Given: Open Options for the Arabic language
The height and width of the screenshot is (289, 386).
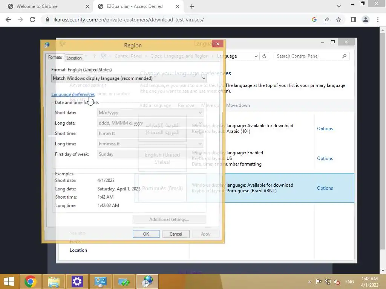Looking at the screenshot, I should tap(325, 129).
